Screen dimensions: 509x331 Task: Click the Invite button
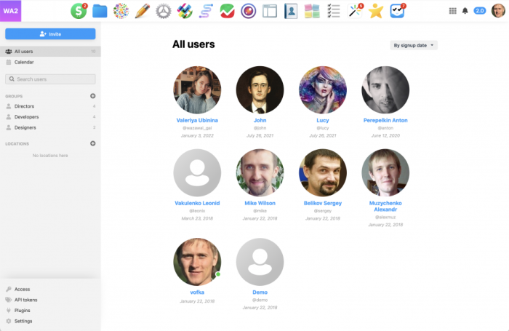(50, 33)
